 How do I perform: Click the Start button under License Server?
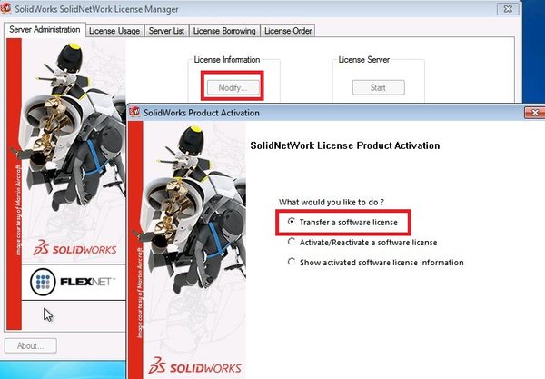[378, 88]
